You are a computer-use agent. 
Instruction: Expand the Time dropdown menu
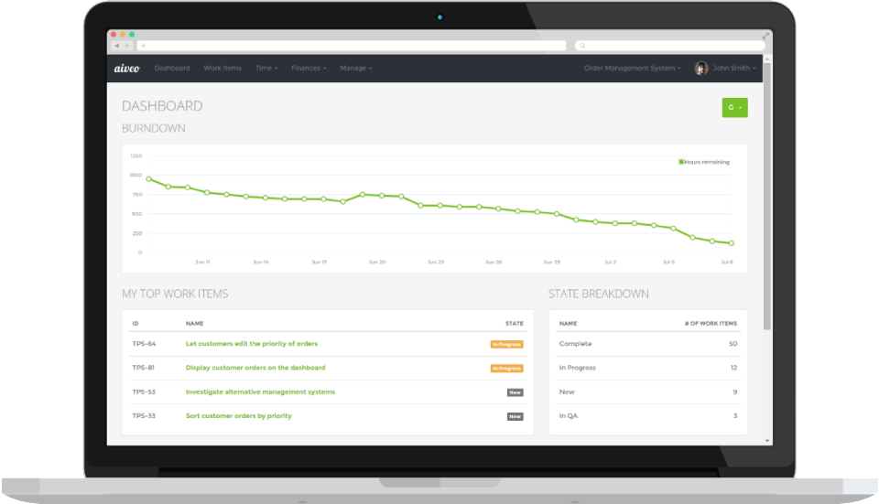[266, 69]
